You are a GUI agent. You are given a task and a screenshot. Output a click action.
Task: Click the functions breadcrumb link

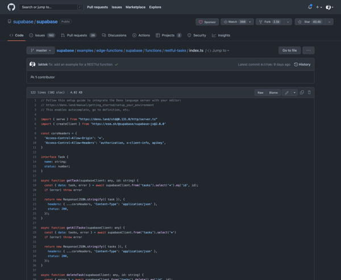pos(153,50)
